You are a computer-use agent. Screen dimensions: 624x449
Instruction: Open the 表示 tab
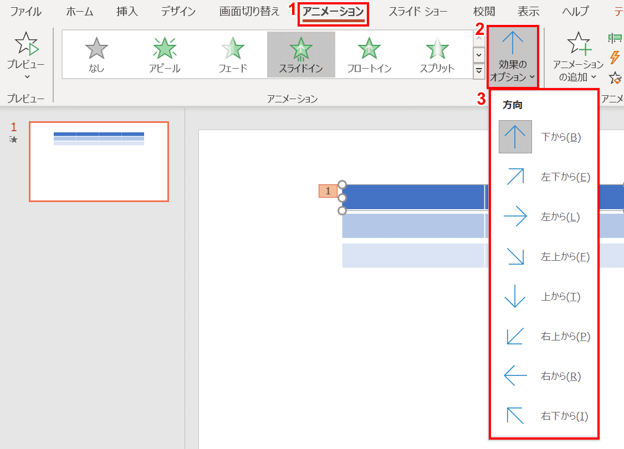[x=529, y=12]
